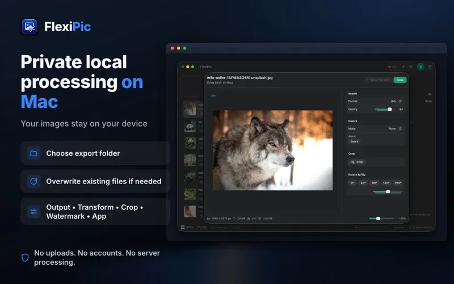Click the FlexiPic app logo icon
454x284 pixels.
pos(30,27)
